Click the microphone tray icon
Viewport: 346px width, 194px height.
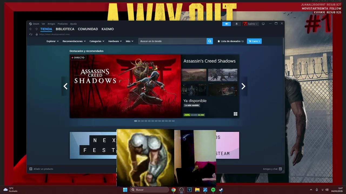coord(317,190)
